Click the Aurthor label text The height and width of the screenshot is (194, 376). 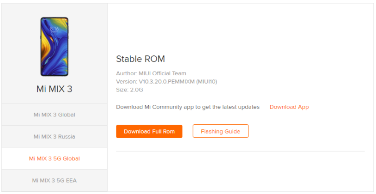coord(127,73)
